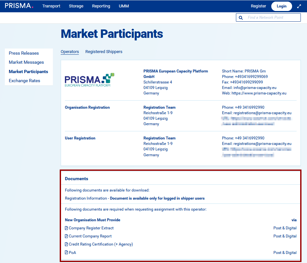Open the Storage menu
This screenshot has width=307, height=263.
click(76, 6)
